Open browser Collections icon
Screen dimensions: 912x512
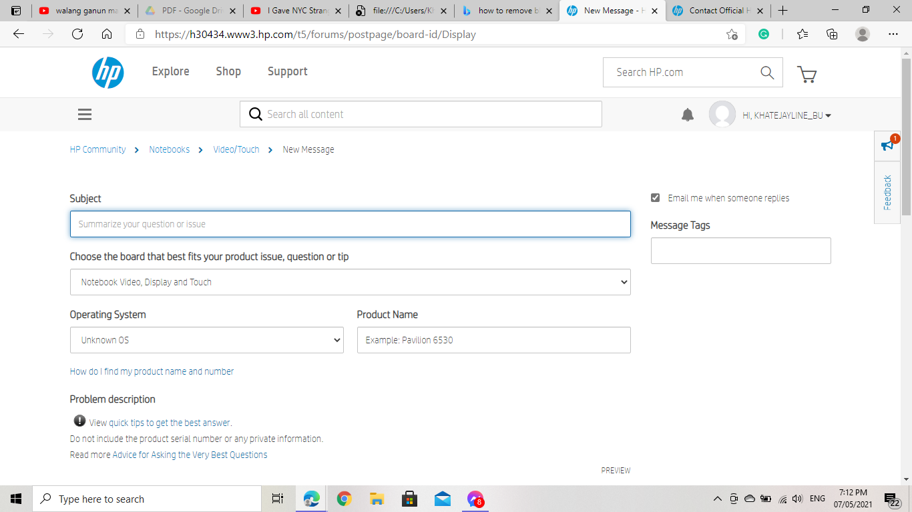point(832,34)
